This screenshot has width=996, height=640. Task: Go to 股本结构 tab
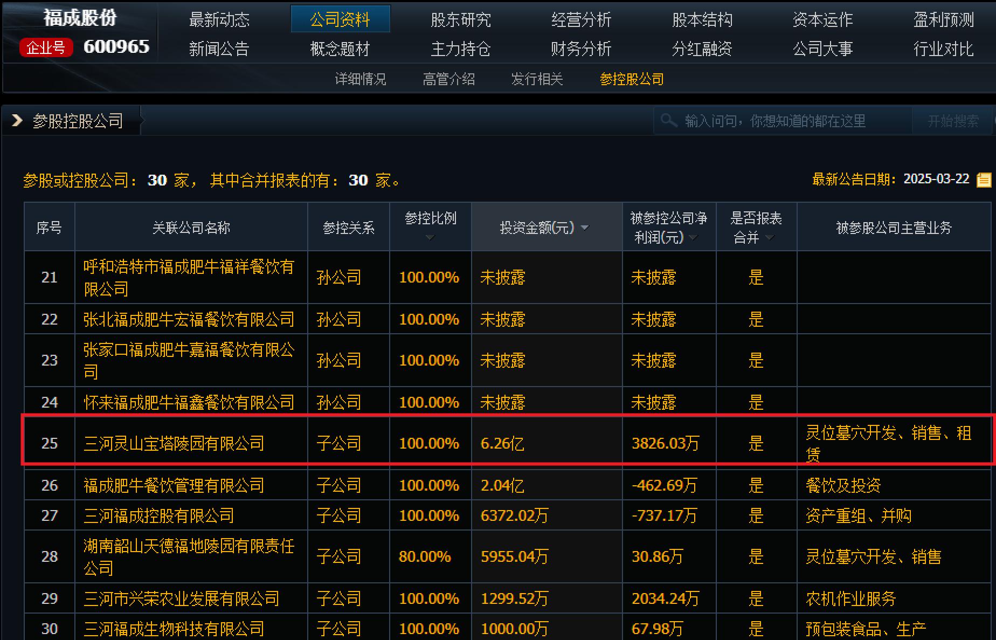point(702,20)
